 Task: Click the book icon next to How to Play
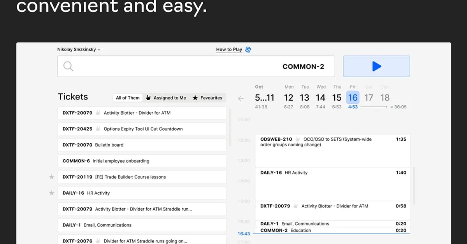pyautogui.click(x=248, y=49)
